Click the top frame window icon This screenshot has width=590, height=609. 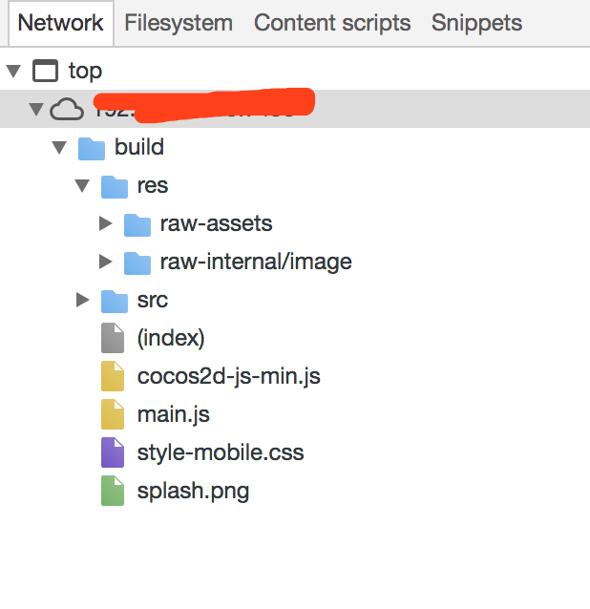[46, 72]
